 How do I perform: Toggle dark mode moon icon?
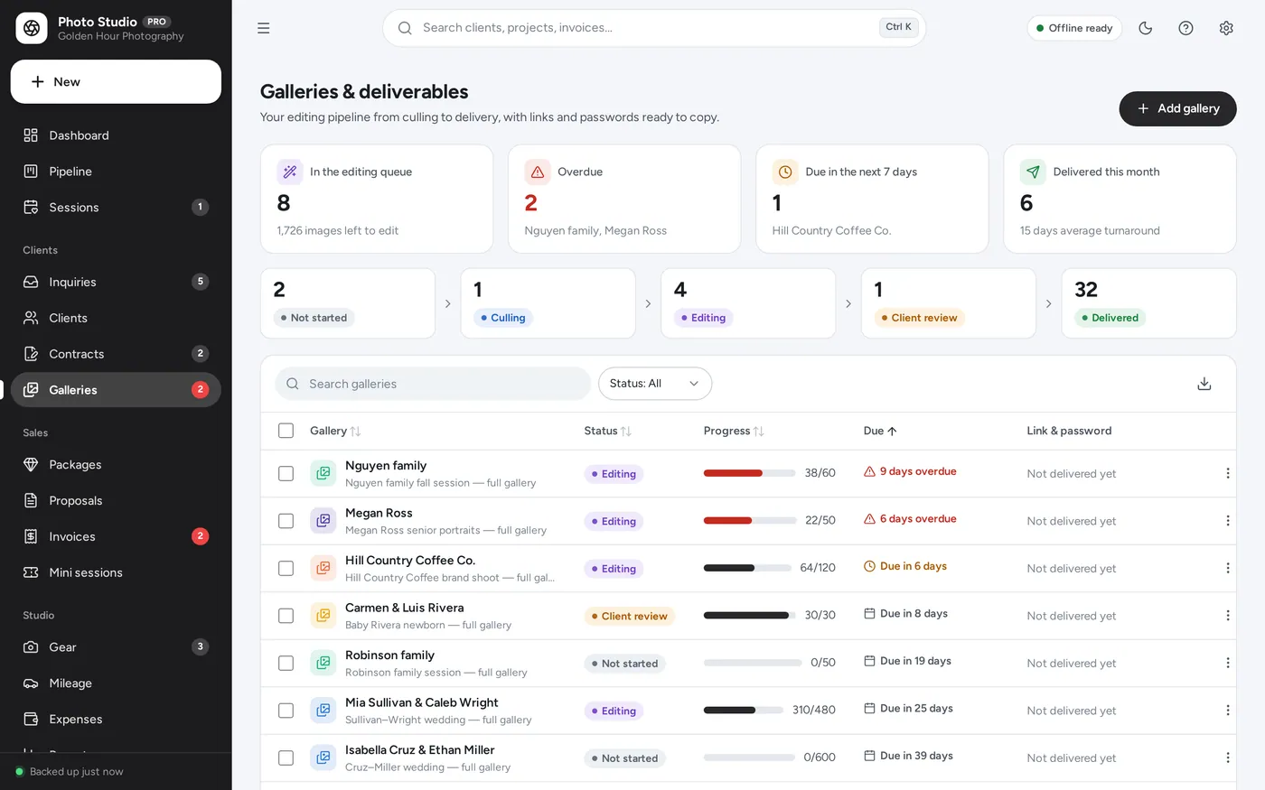tap(1146, 28)
